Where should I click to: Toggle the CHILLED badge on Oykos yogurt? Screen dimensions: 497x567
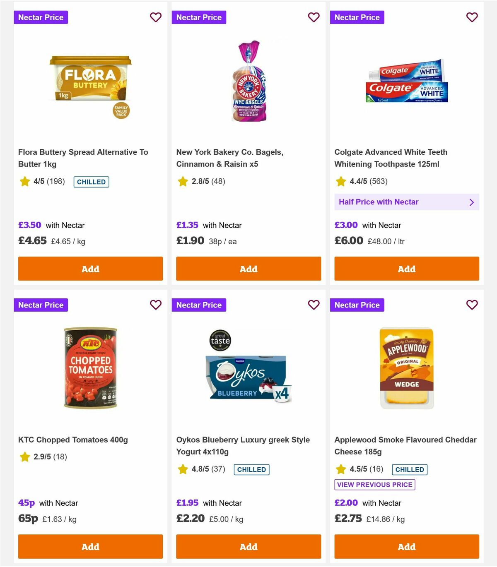(251, 469)
